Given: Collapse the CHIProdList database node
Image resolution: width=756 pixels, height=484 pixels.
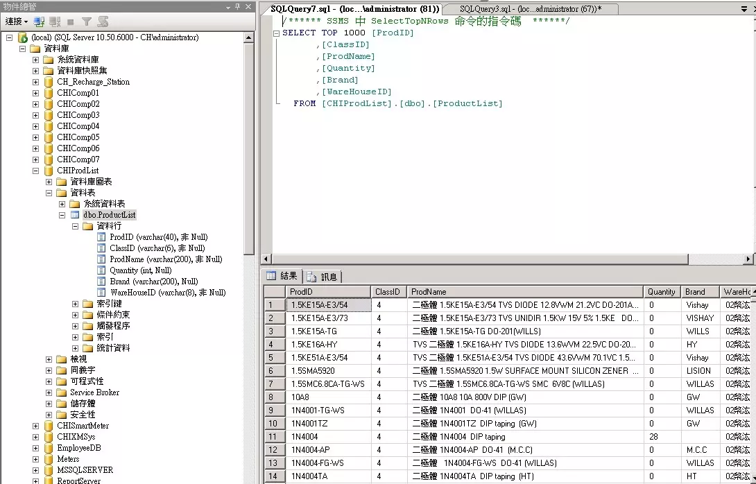Looking at the screenshot, I should (35, 171).
